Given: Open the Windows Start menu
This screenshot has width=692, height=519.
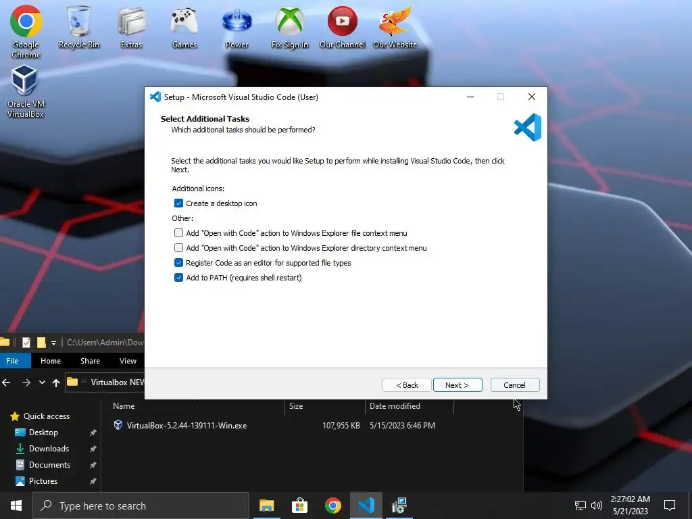Looking at the screenshot, I should point(16,505).
